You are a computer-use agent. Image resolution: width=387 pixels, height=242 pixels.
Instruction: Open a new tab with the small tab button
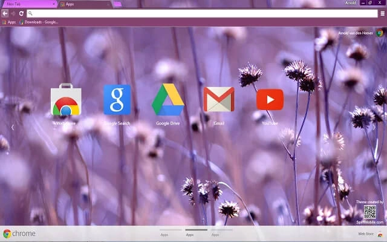pyautogui.click(x=118, y=4)
